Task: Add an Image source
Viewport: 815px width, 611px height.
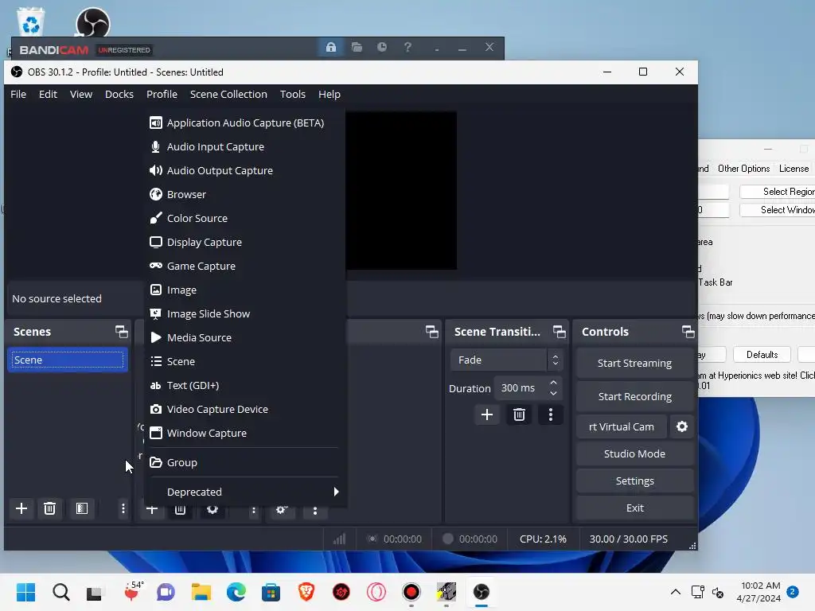Action: 244,290
